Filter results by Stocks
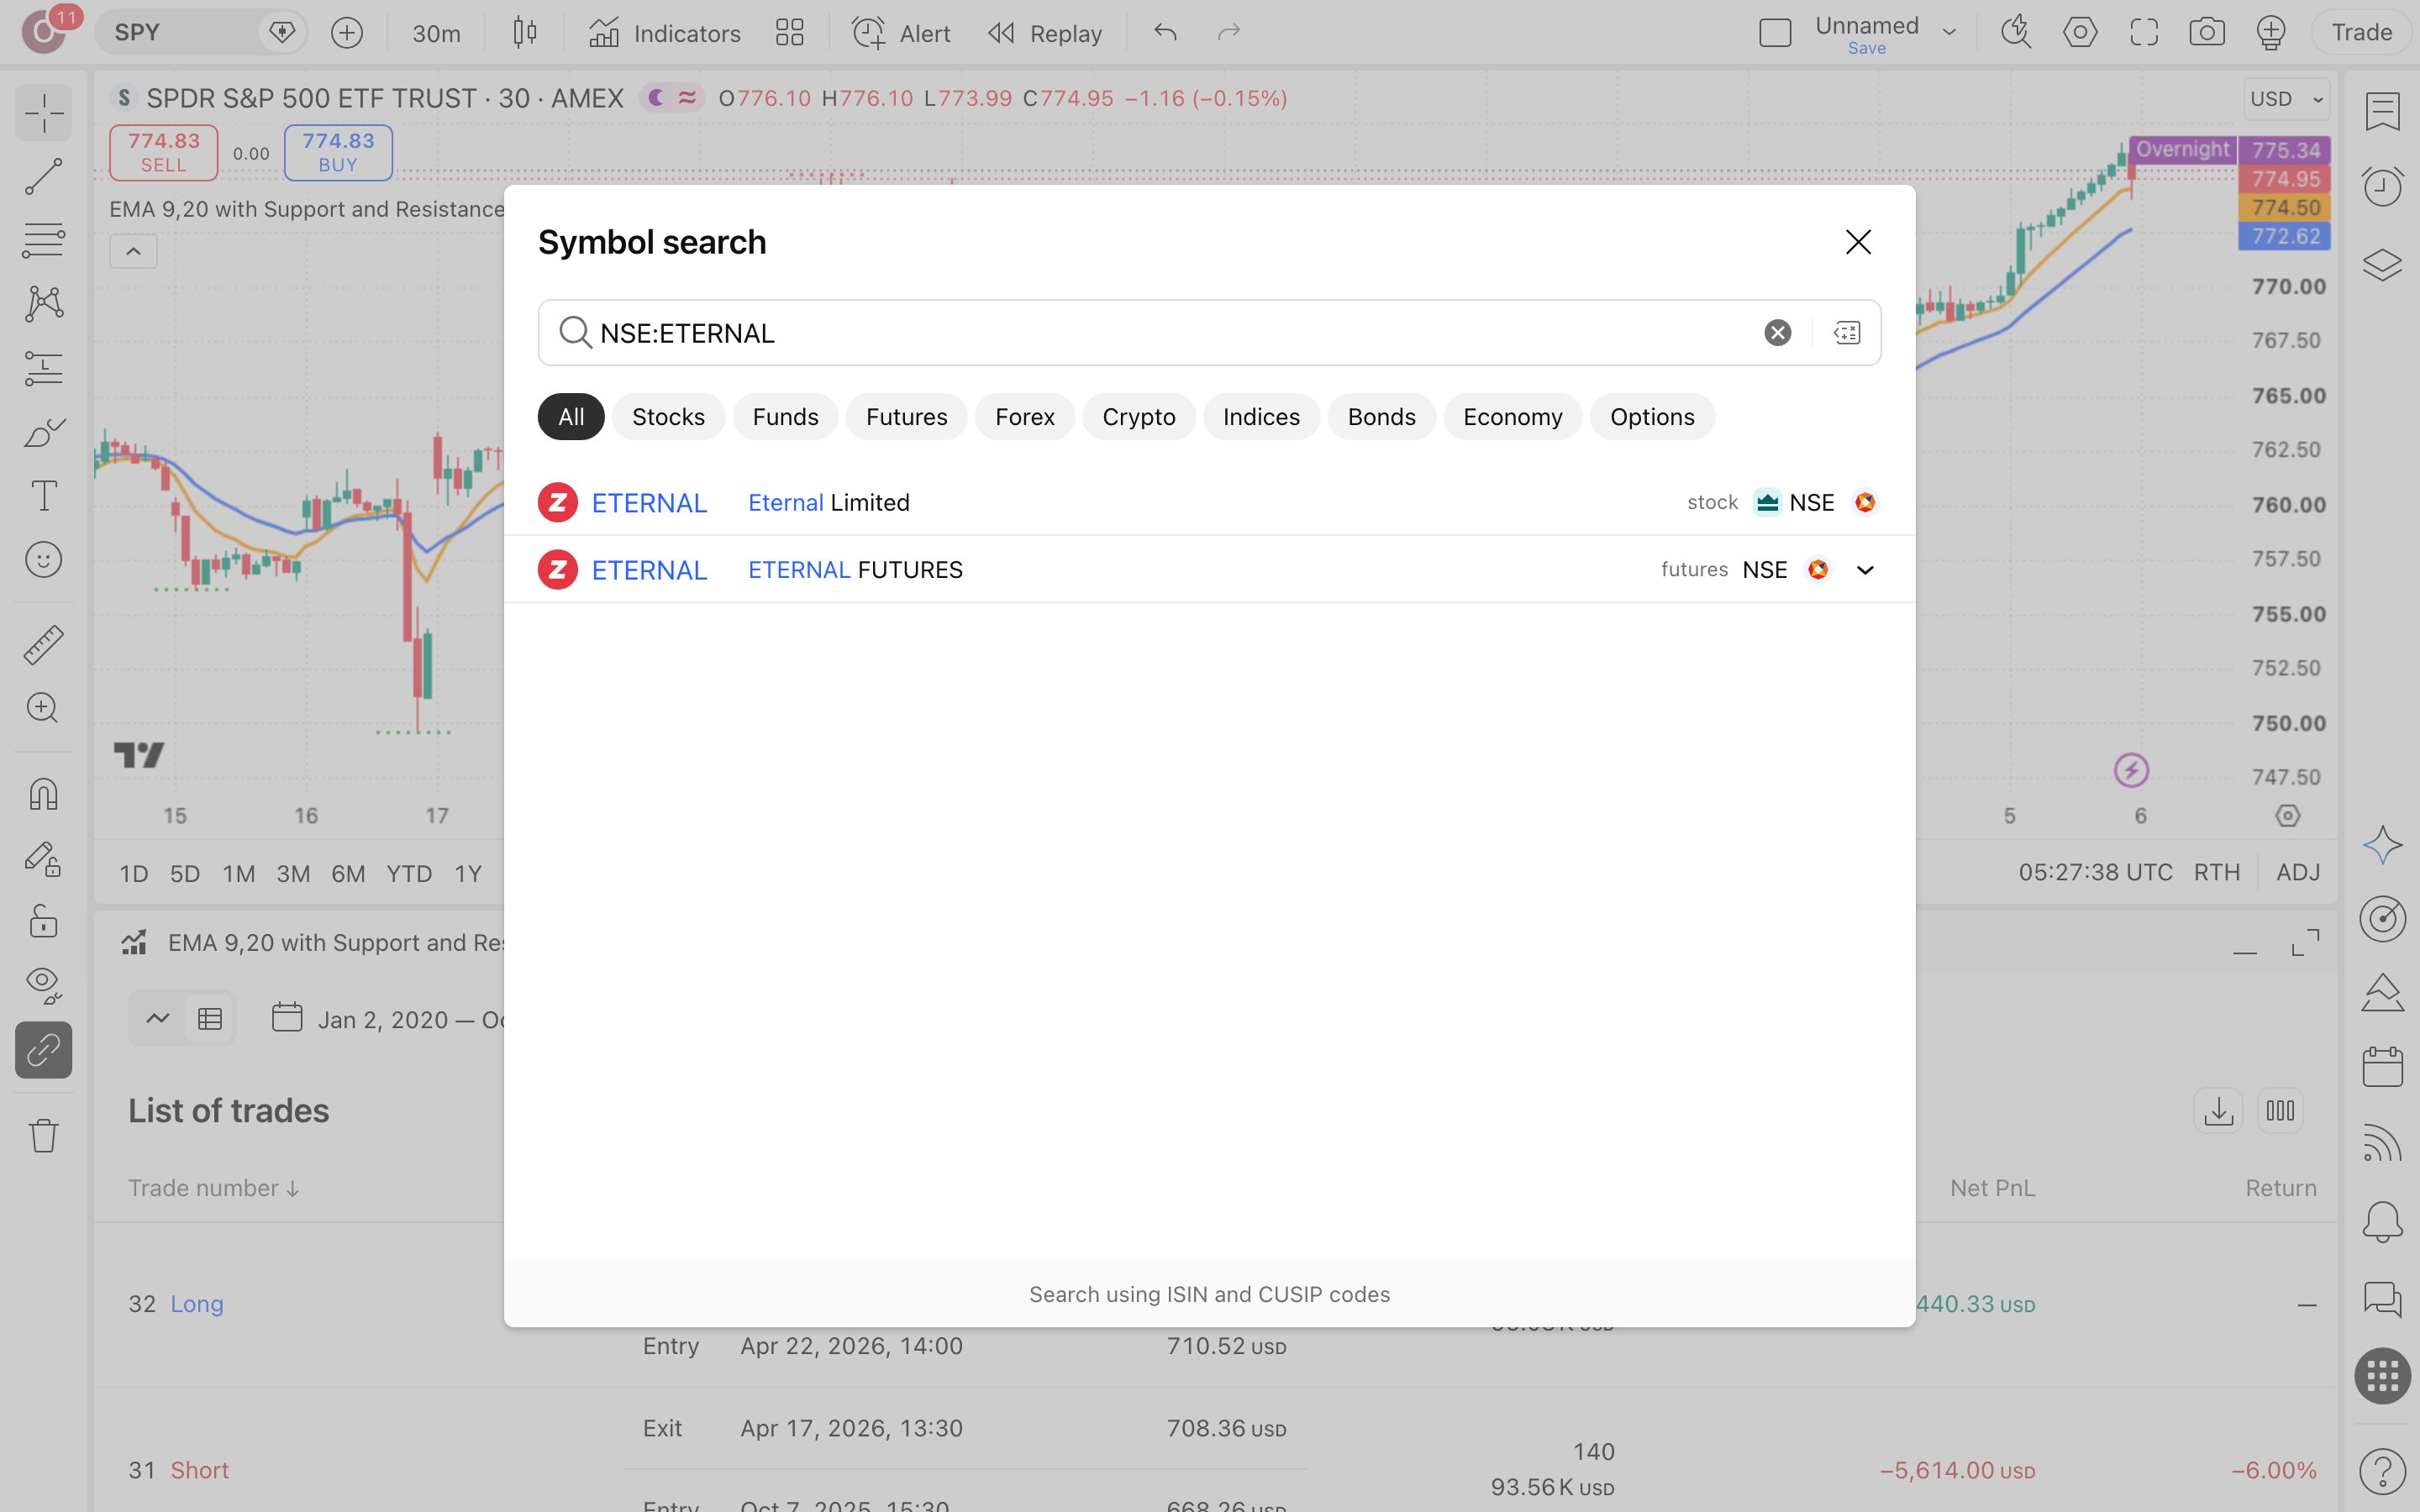The image size is (2420, 1512). coord(668,417)
